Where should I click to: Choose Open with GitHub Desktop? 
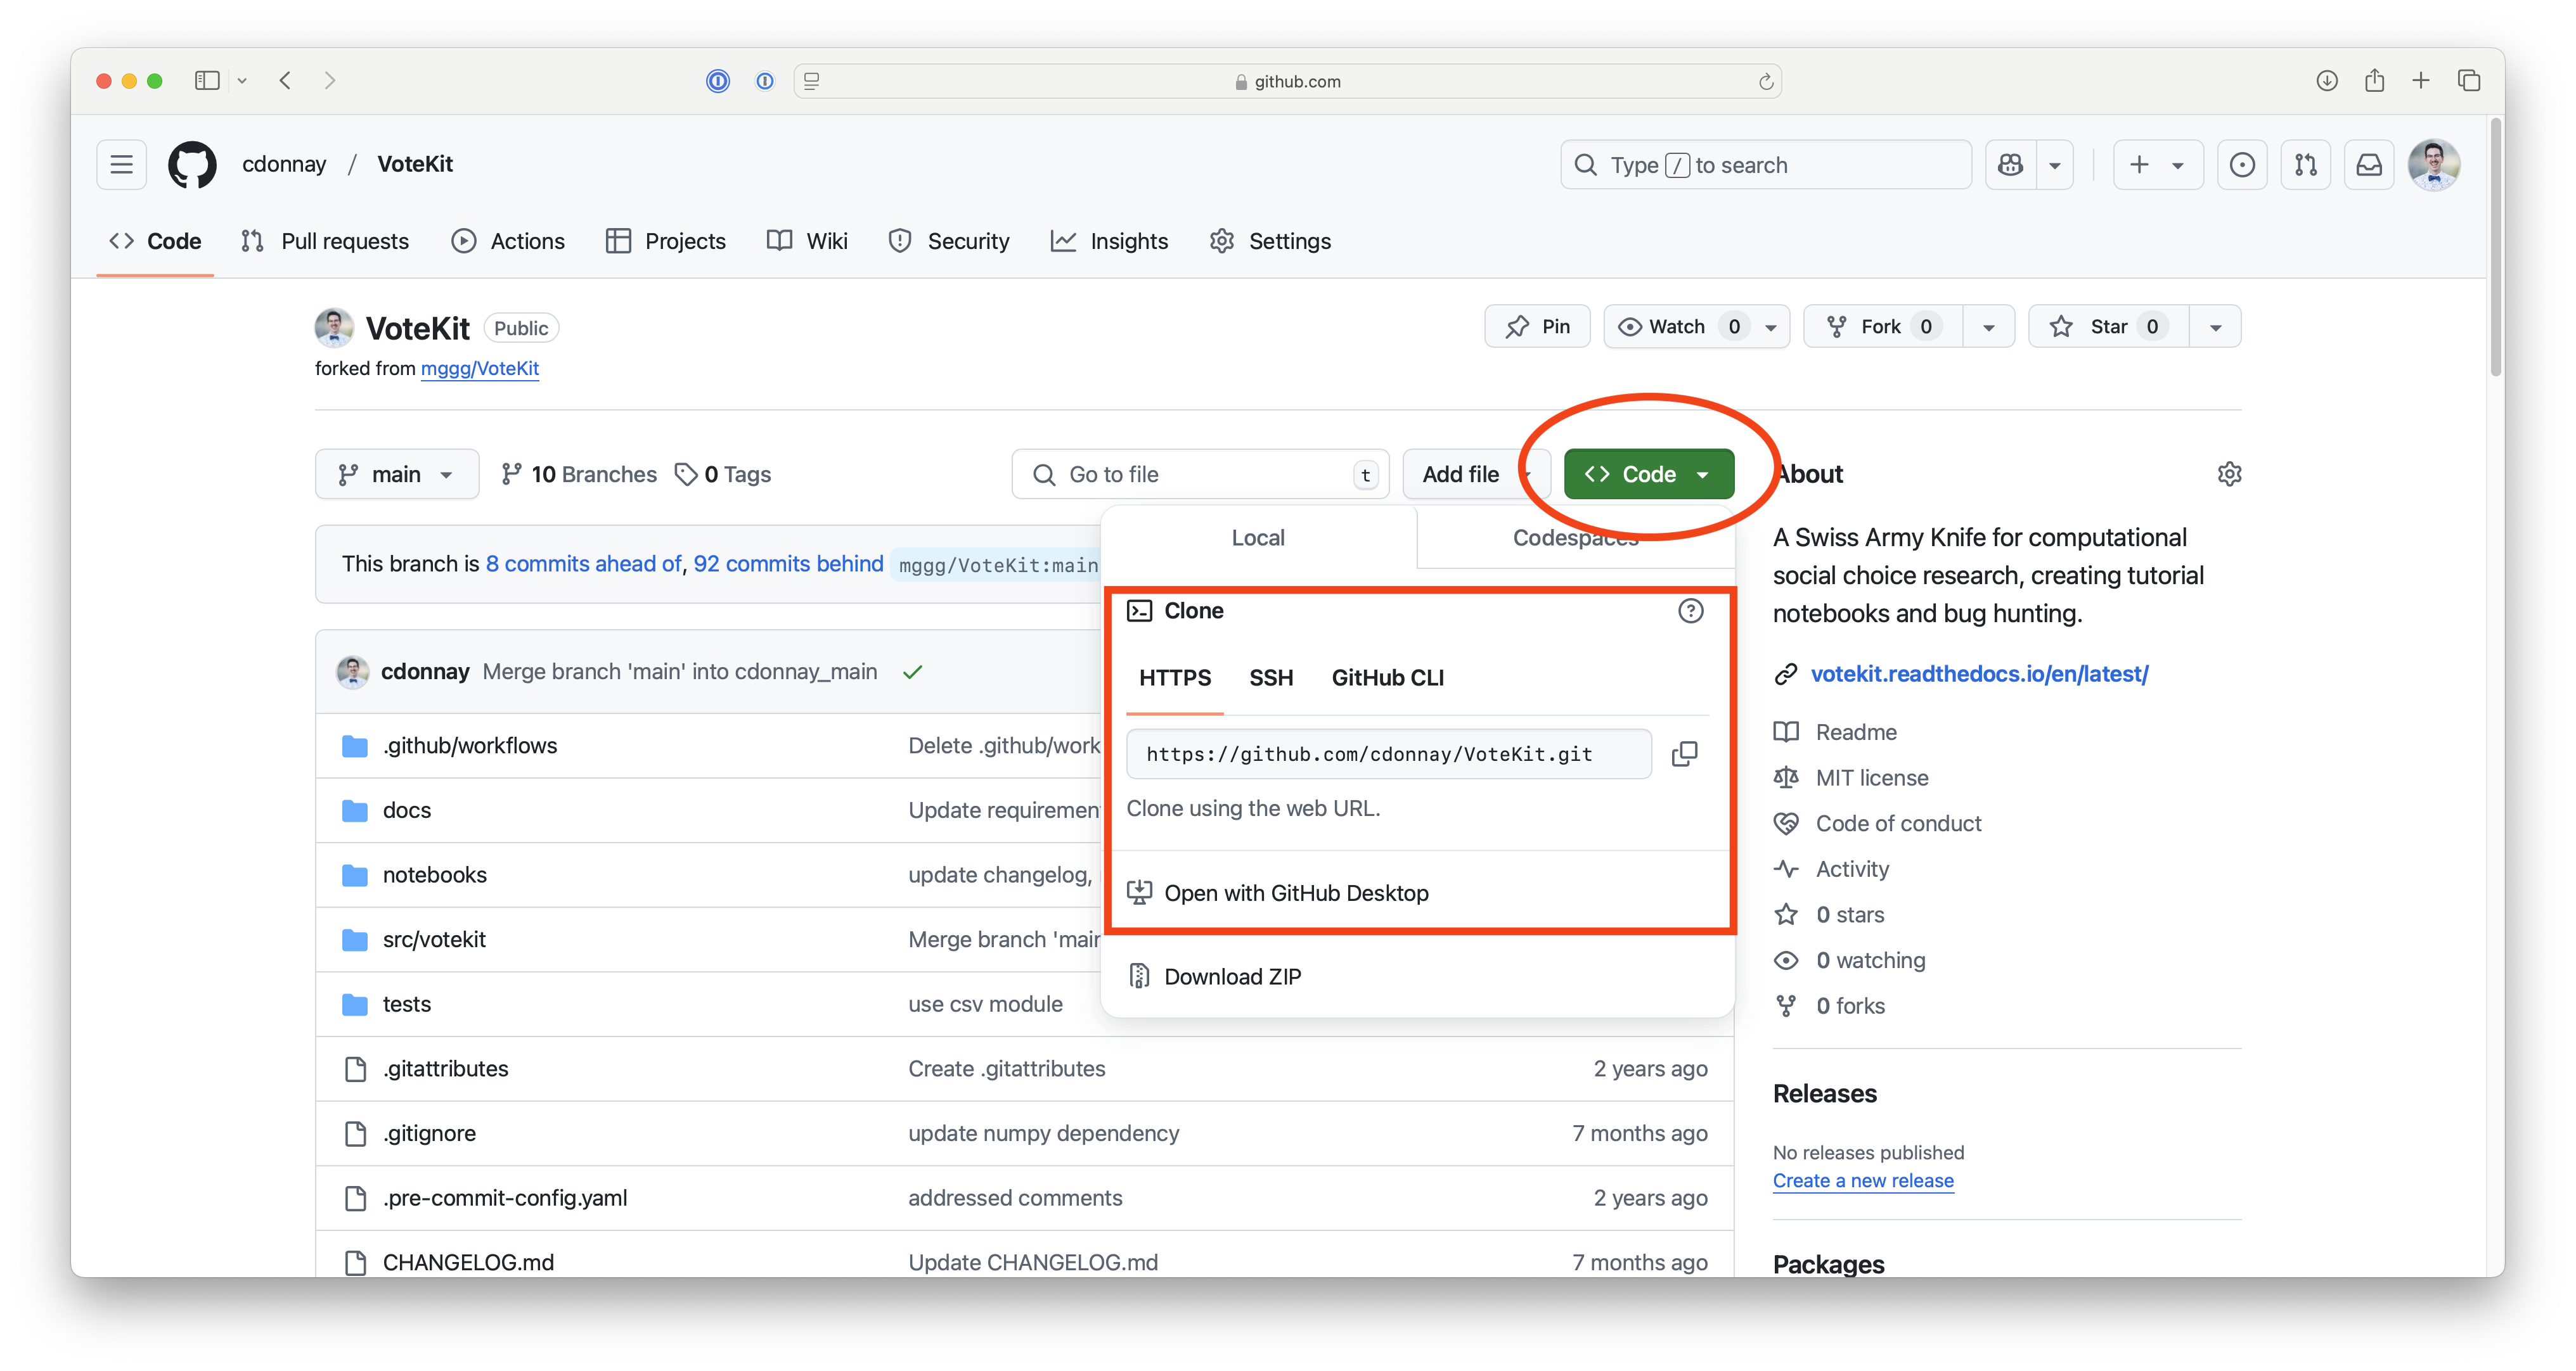[x=1296, y=892]
